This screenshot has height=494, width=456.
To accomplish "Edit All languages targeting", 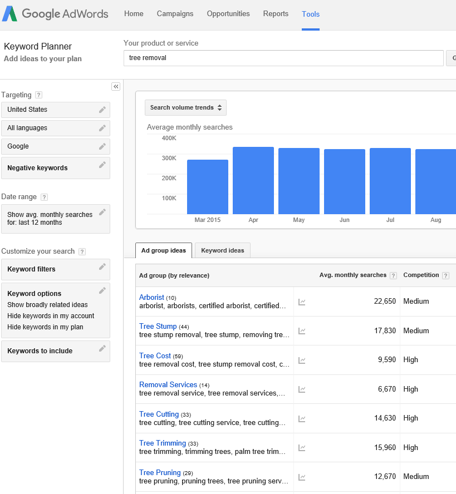I will coord(102,128).
